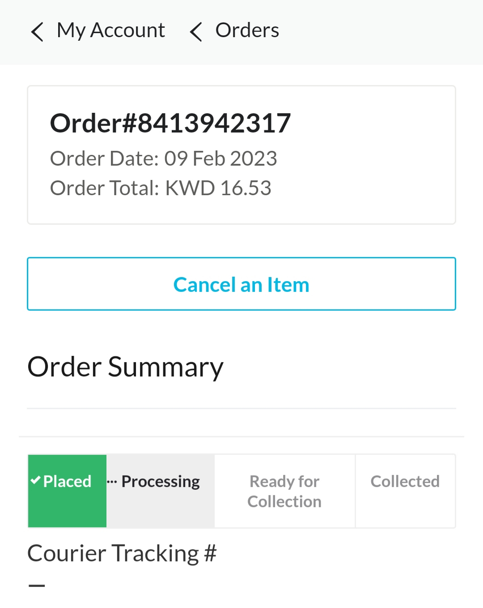Click the Order Date 09 Feb 2023 line
This screenshot has width=483, height=608.
(163, 158)
